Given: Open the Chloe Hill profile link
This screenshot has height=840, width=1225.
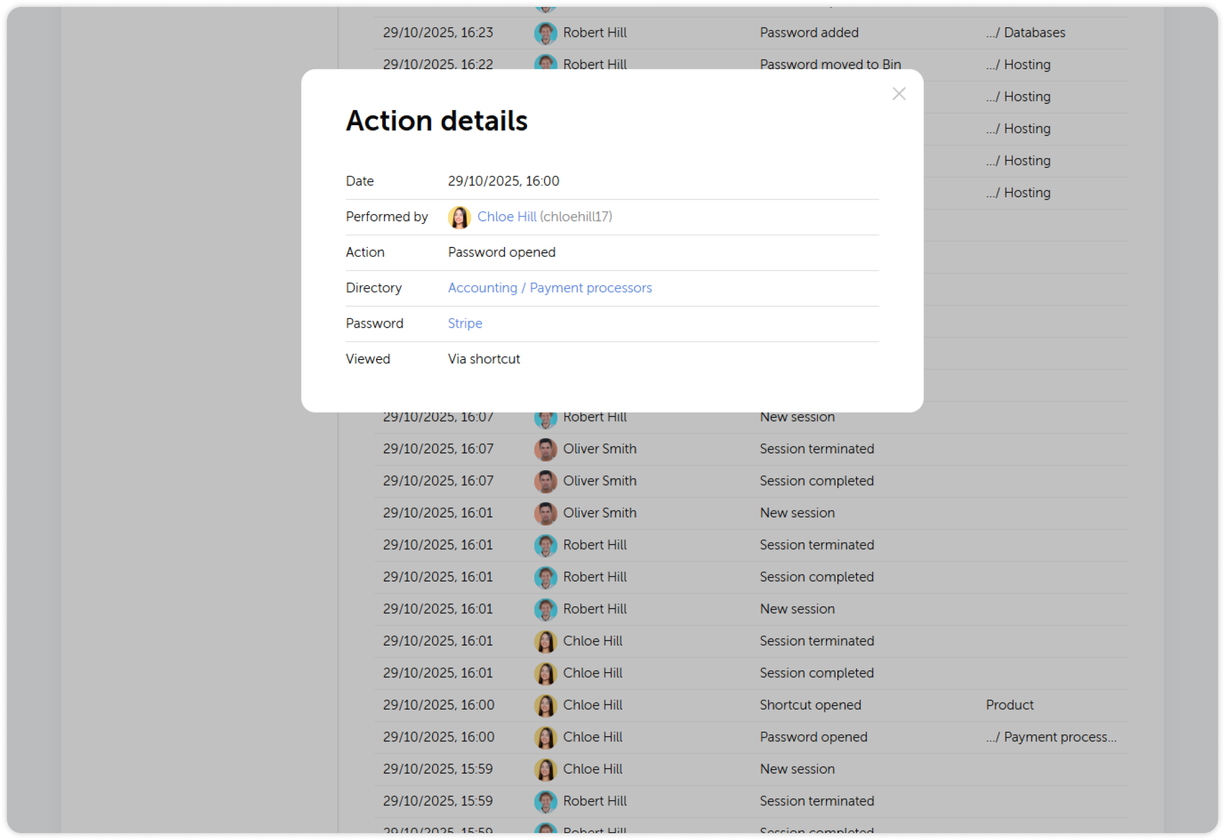Looking at the screenshot, I should pyautogui.click(x=506, y=217).
